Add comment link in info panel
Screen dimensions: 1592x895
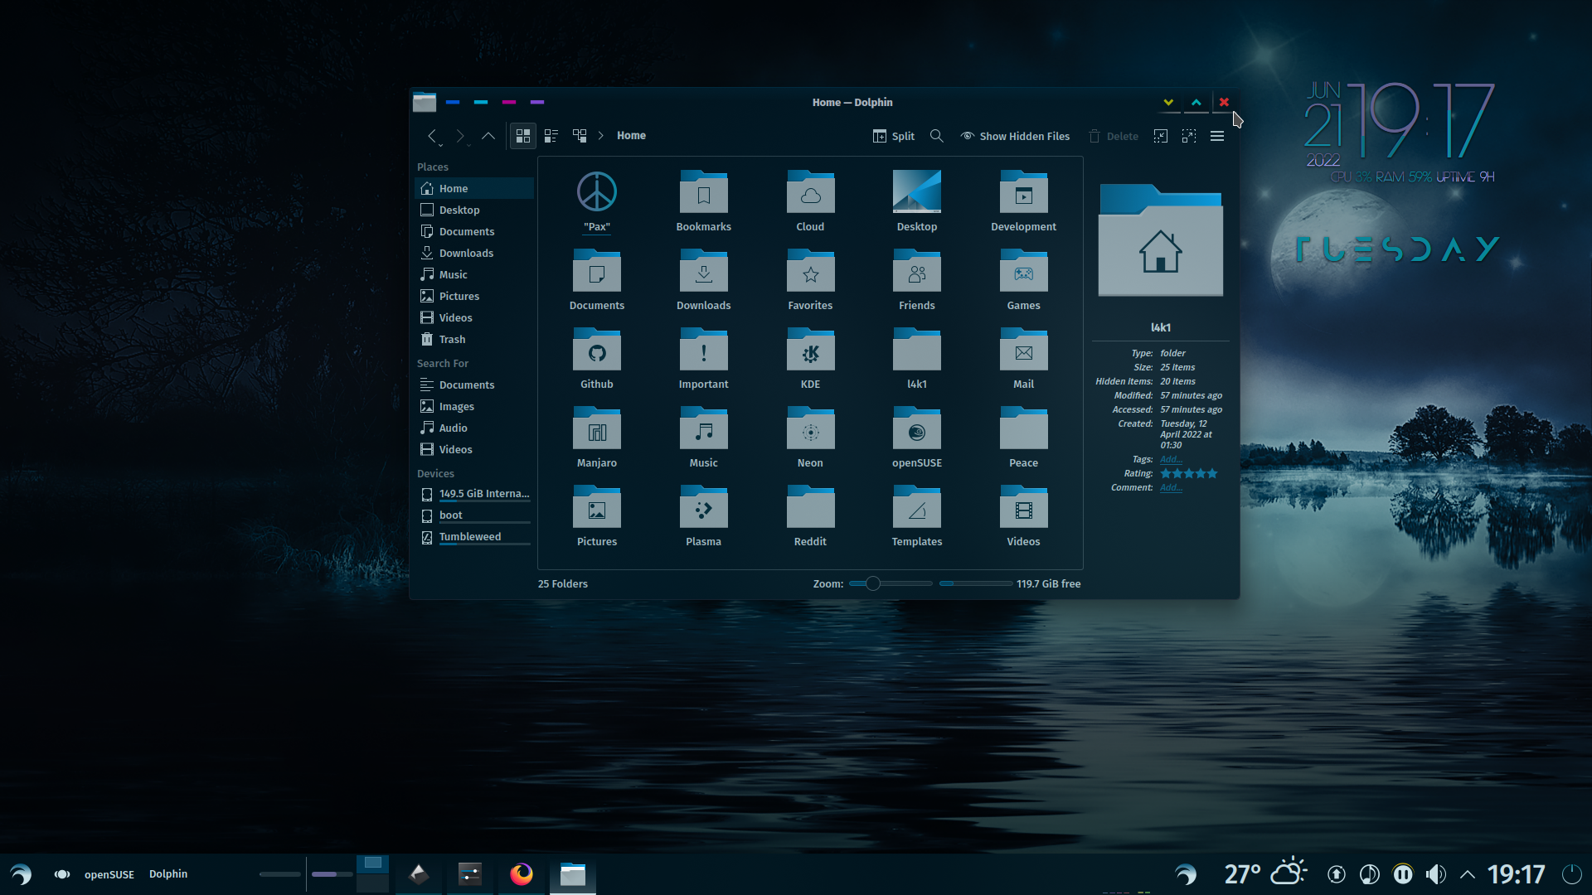click(1171, 487)
